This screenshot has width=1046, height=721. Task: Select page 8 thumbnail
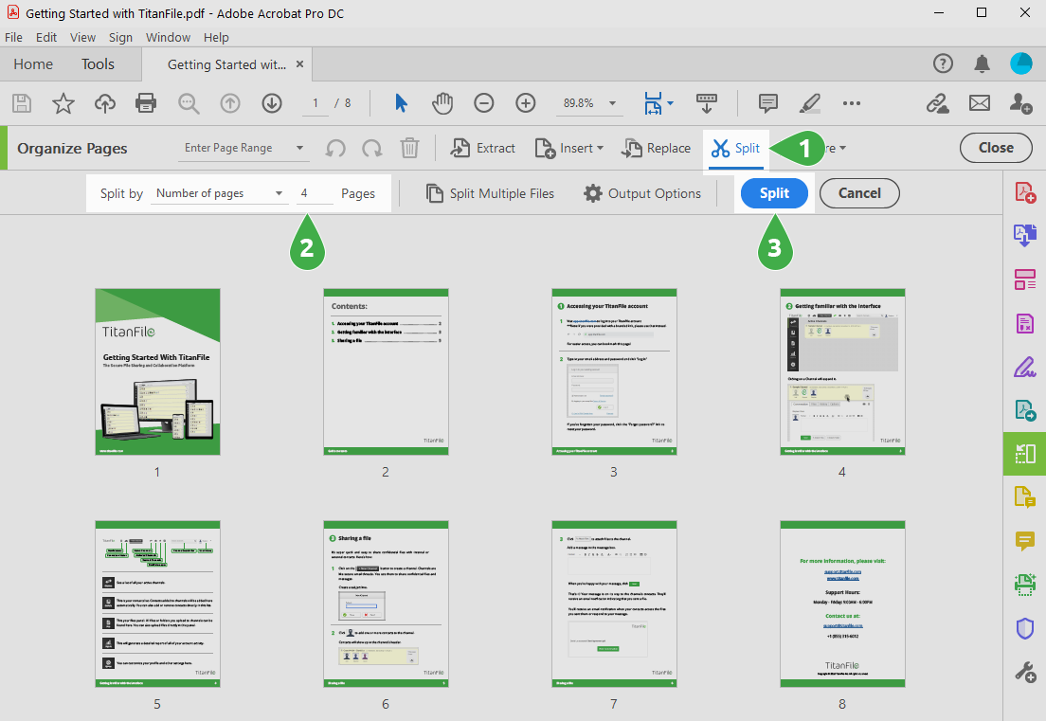click(x=842, y=604)
